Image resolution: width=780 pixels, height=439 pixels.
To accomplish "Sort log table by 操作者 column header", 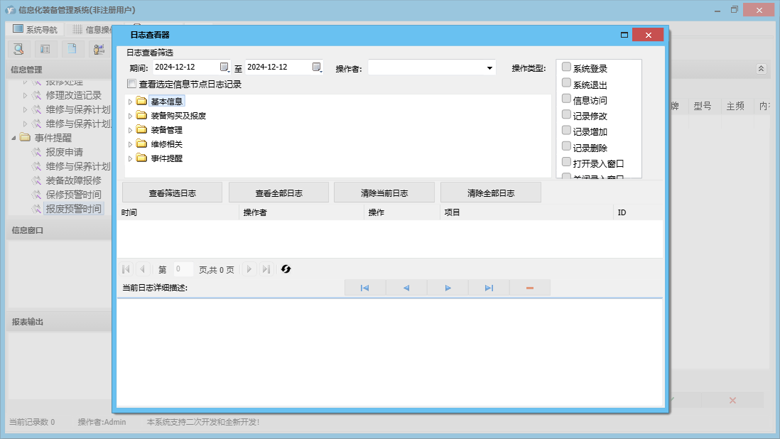I will 301,212.
